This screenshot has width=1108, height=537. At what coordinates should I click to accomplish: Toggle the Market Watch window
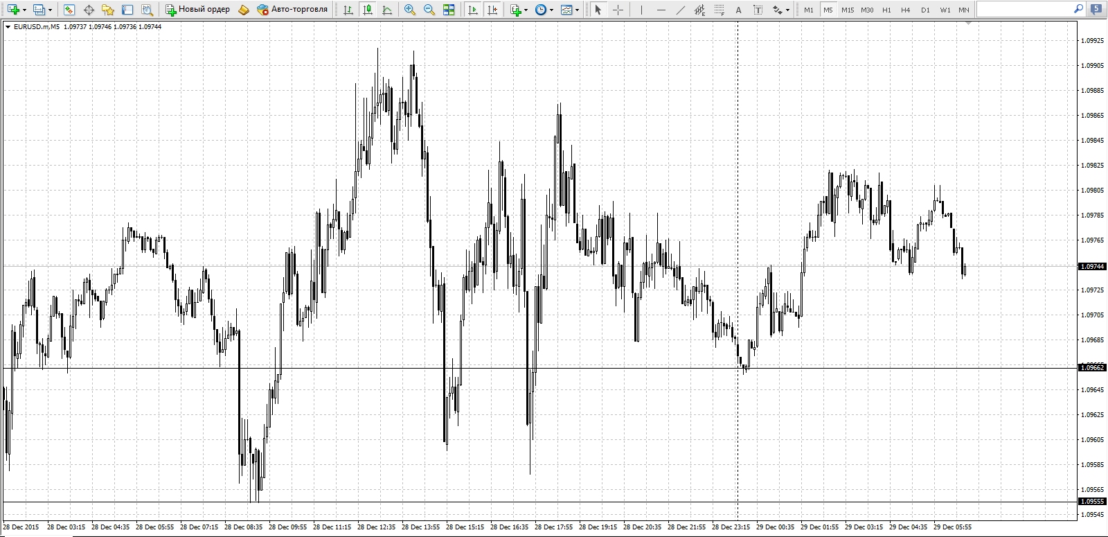click(69, 10)
